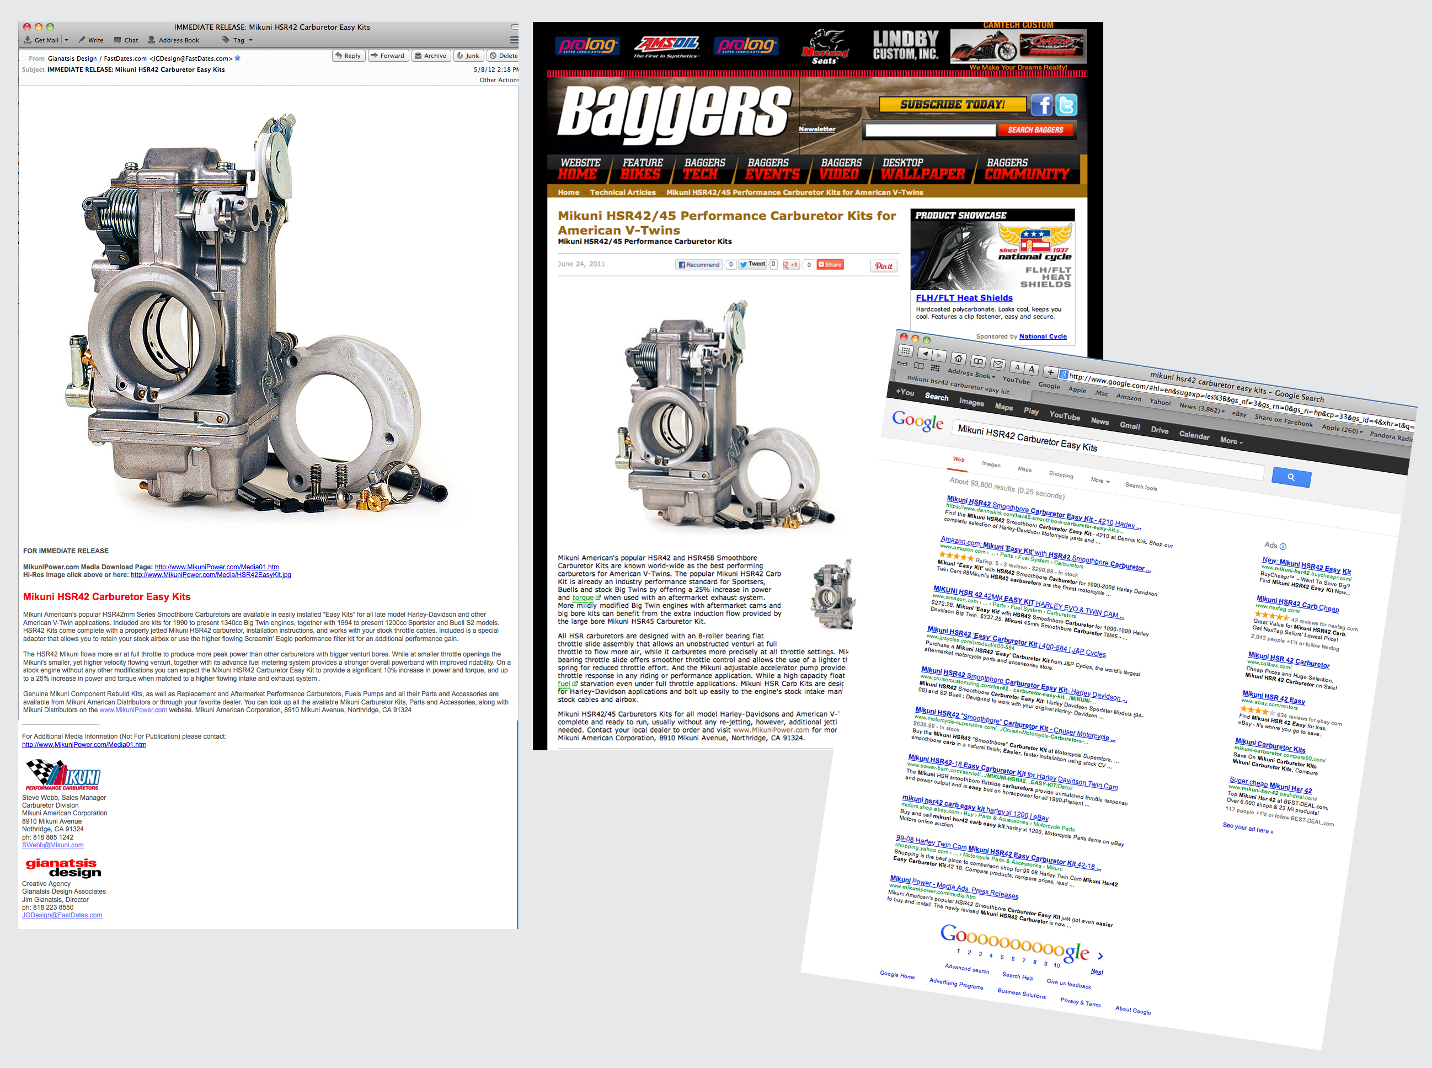Click the AMSOIL banner logo

666,46
